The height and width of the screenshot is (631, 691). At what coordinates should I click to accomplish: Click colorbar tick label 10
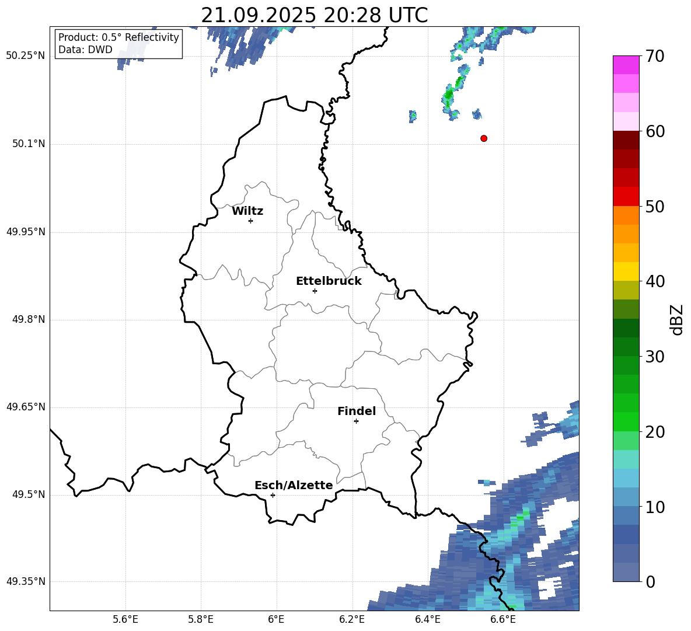pyautogui.click(x=655, y=507)
